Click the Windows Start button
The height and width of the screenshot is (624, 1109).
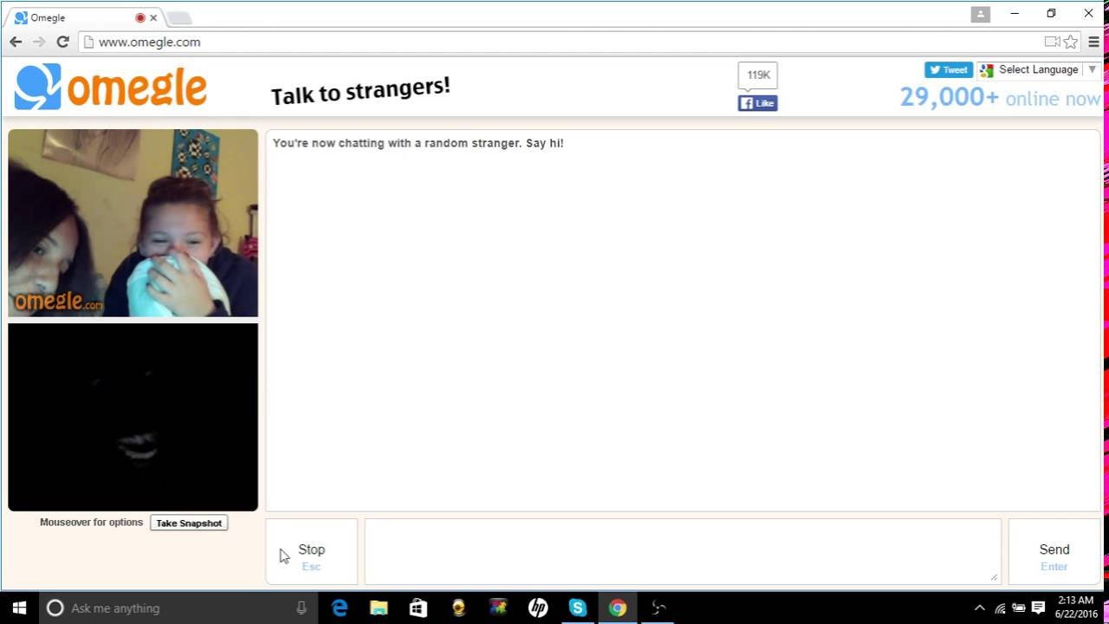coord(19,608)
